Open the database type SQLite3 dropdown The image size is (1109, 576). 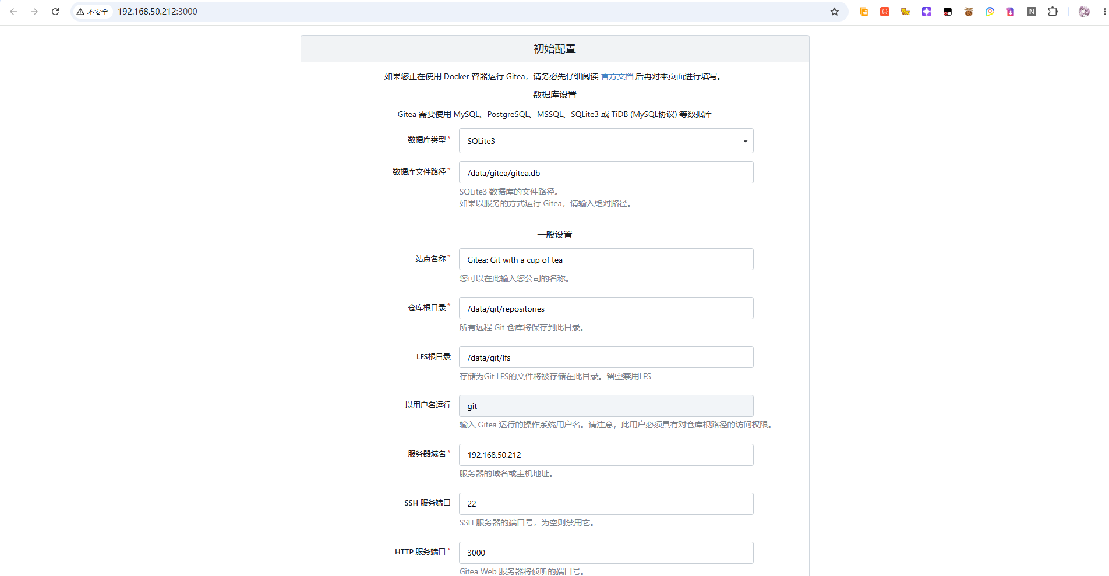coord(606,141)
